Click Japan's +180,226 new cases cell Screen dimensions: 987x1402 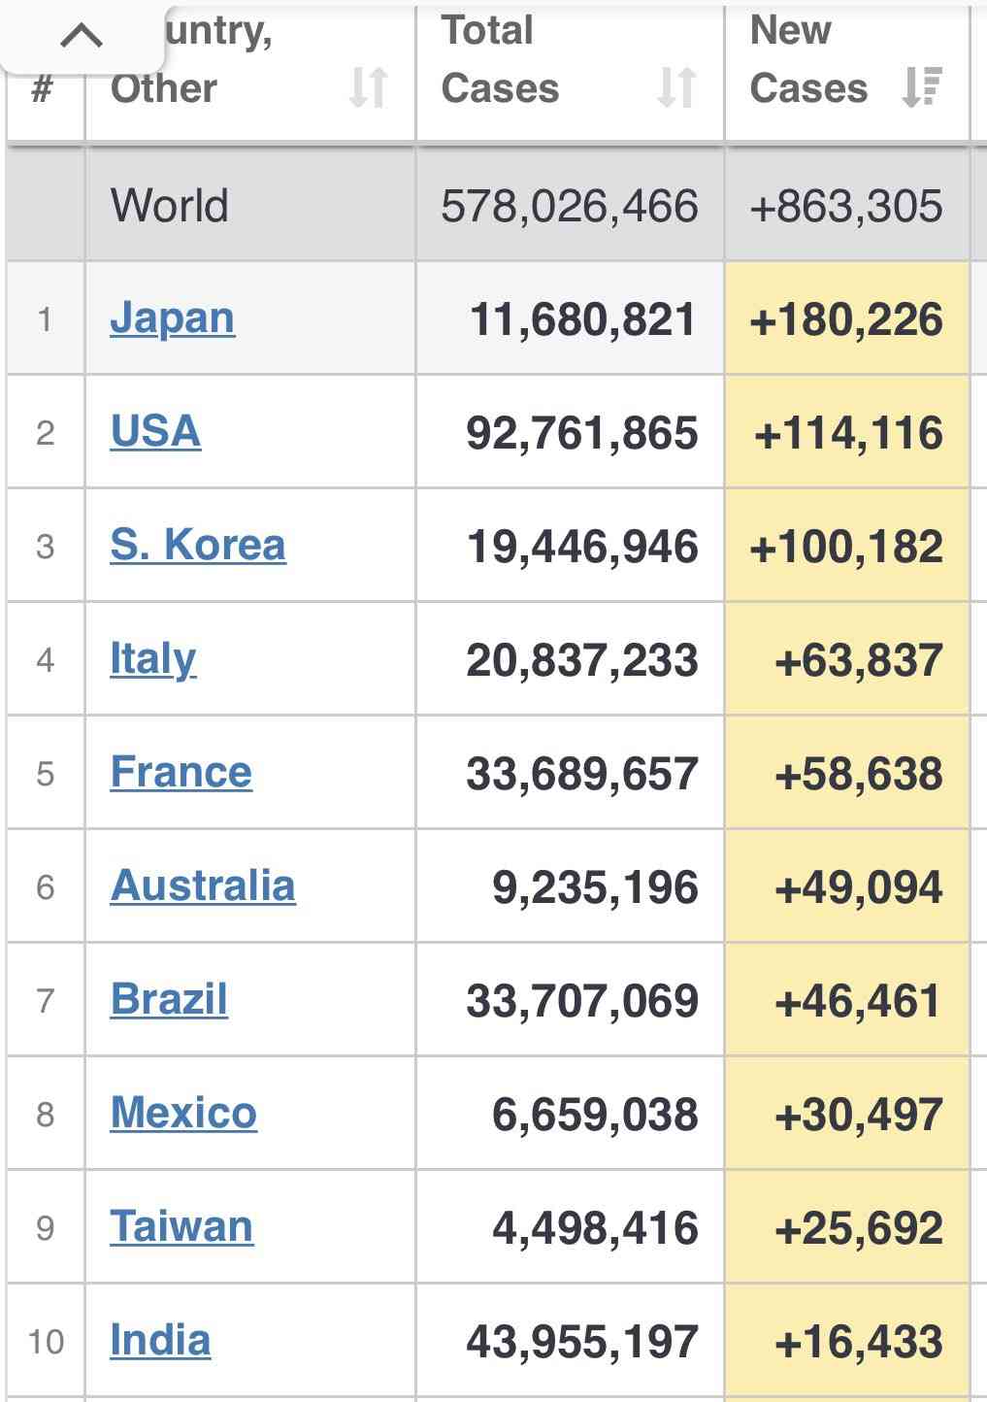pyautogui.click(x=846, y=318)
